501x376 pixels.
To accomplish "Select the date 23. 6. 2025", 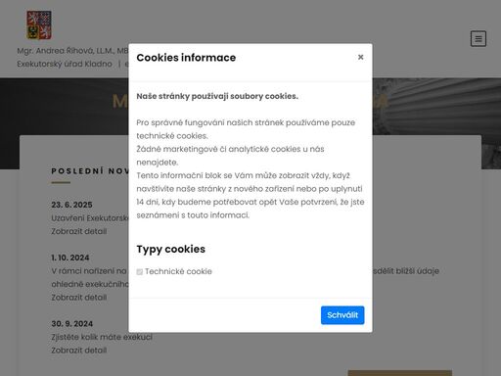I will coord(71,205).
